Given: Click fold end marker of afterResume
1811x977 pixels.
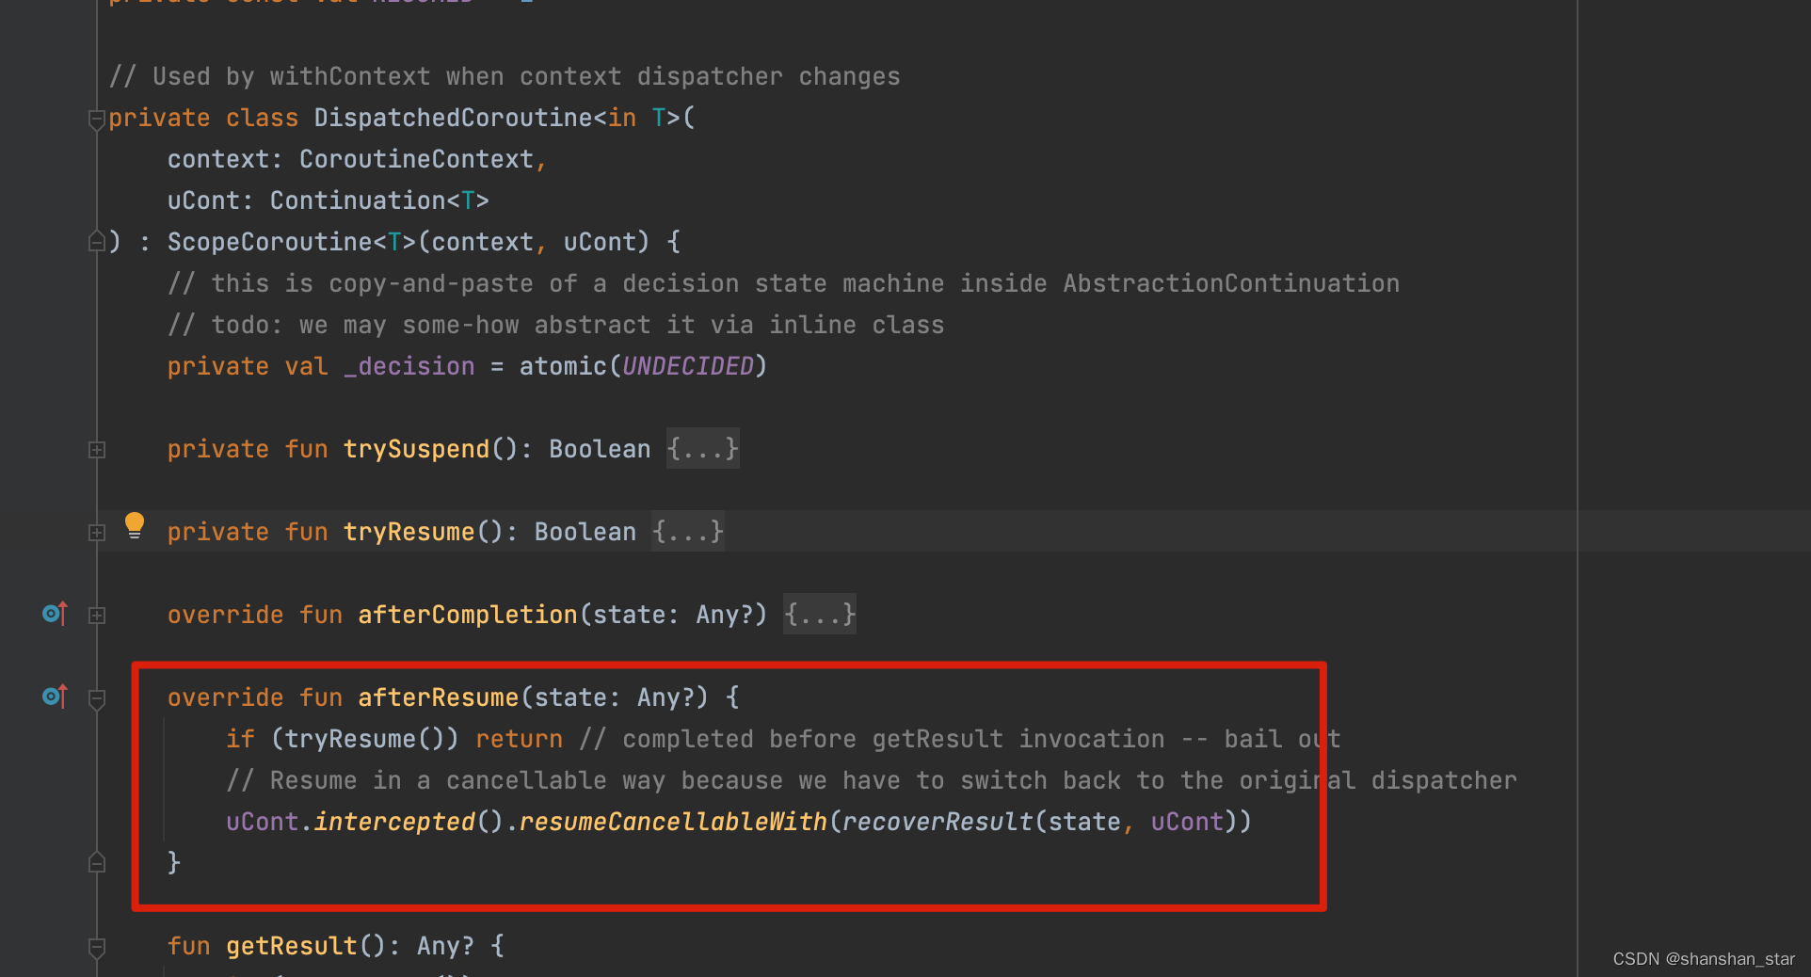Looking at the screenshot, I should click(x=96, y=863).
